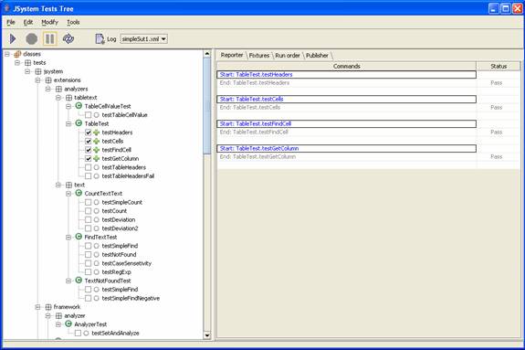Image resolution: width=525 pixels, height=350 pixels.
Task: Click the green plus icon beside testCells
Action: point(97,141)
